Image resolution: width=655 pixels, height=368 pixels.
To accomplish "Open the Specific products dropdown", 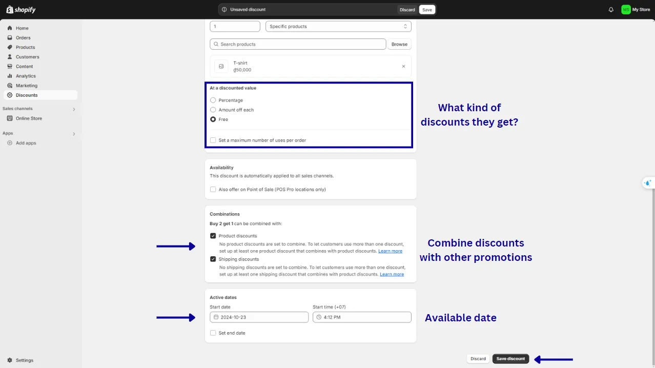I will 338,27.
